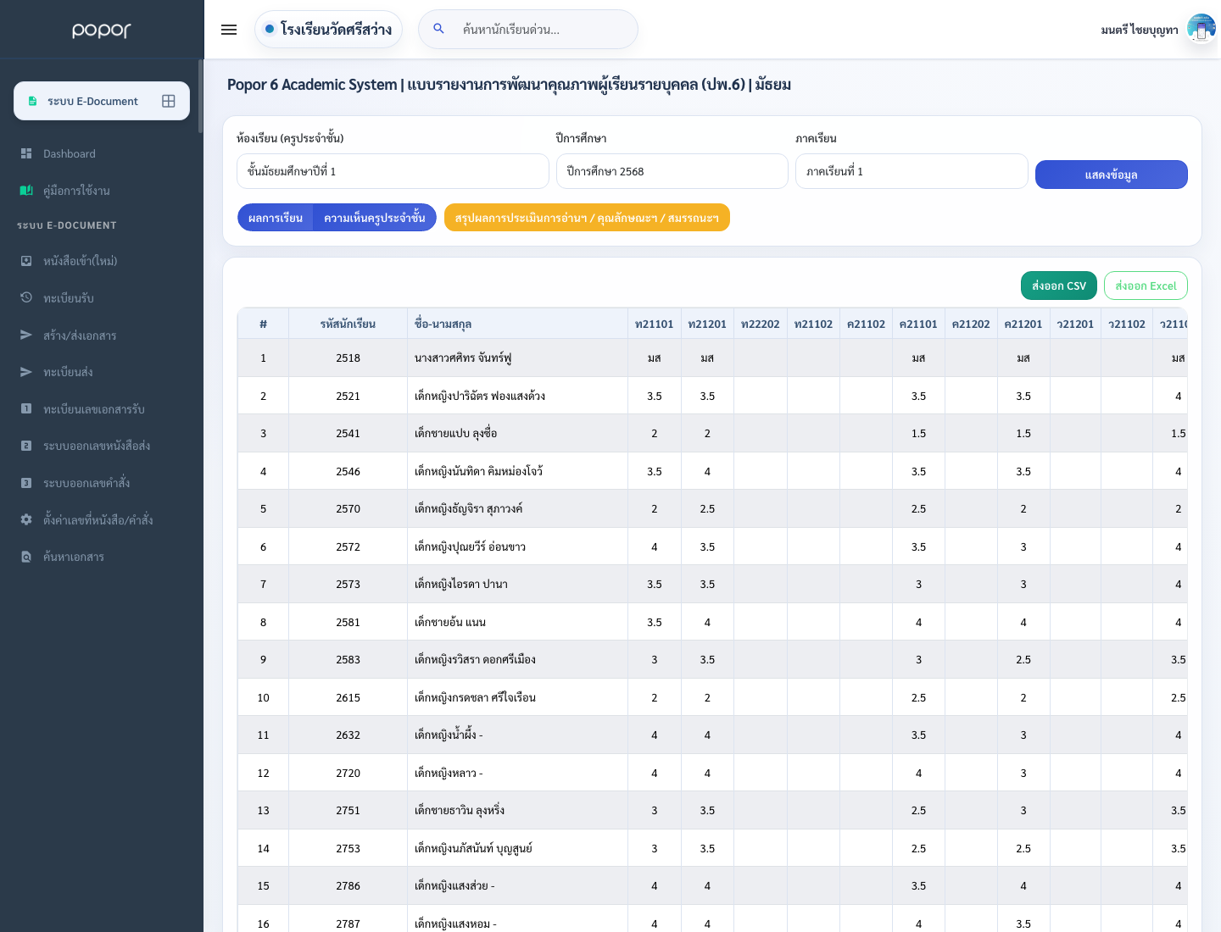Click student name เด็กหญิงนันทิดา คิมหม่องโจว้
The height and width of the screenshot is (932, 1221).
tap(478, 471)
